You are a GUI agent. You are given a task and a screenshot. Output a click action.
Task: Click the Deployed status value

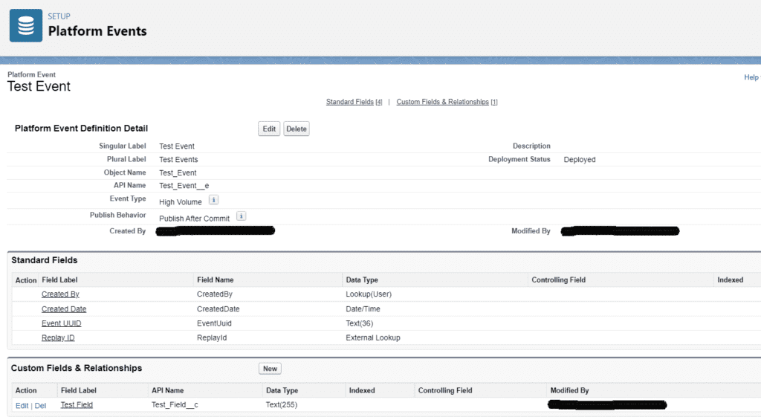click(580, 159)
